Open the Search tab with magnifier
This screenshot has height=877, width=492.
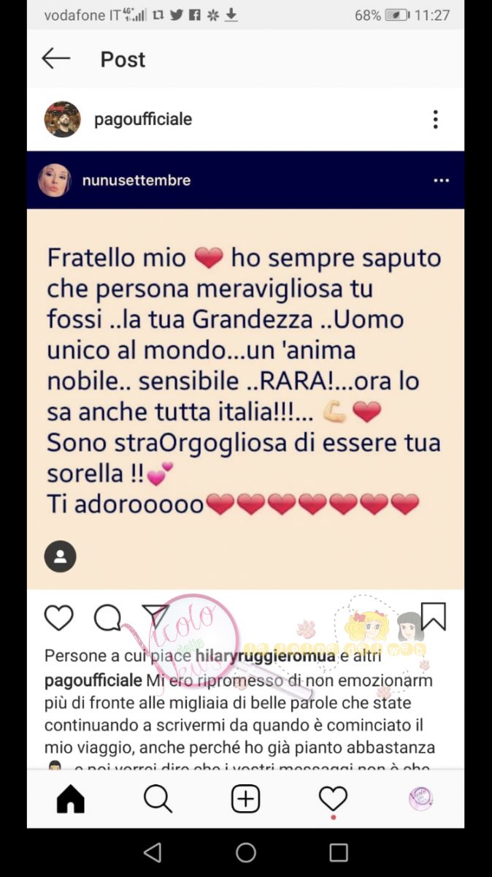click(x=158, y=799)
